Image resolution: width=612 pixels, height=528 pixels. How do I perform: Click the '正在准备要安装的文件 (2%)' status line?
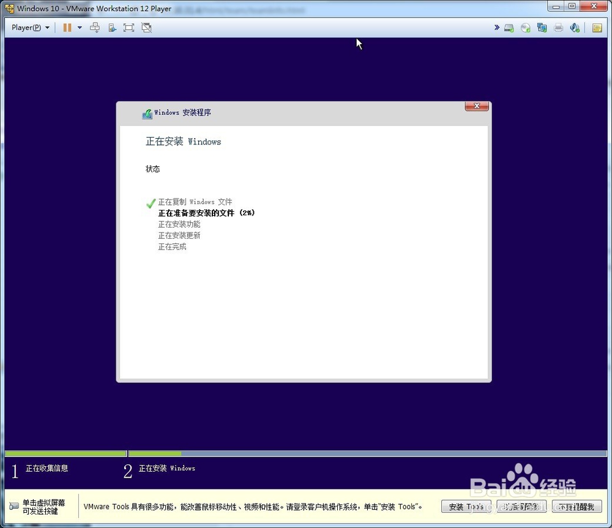pos(206,213)
